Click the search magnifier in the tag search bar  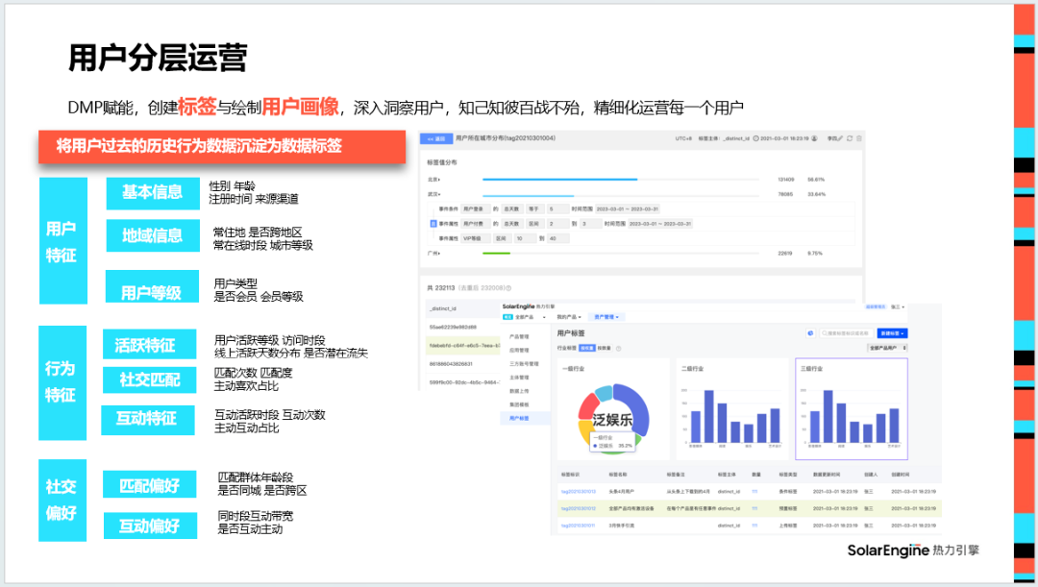823,332
